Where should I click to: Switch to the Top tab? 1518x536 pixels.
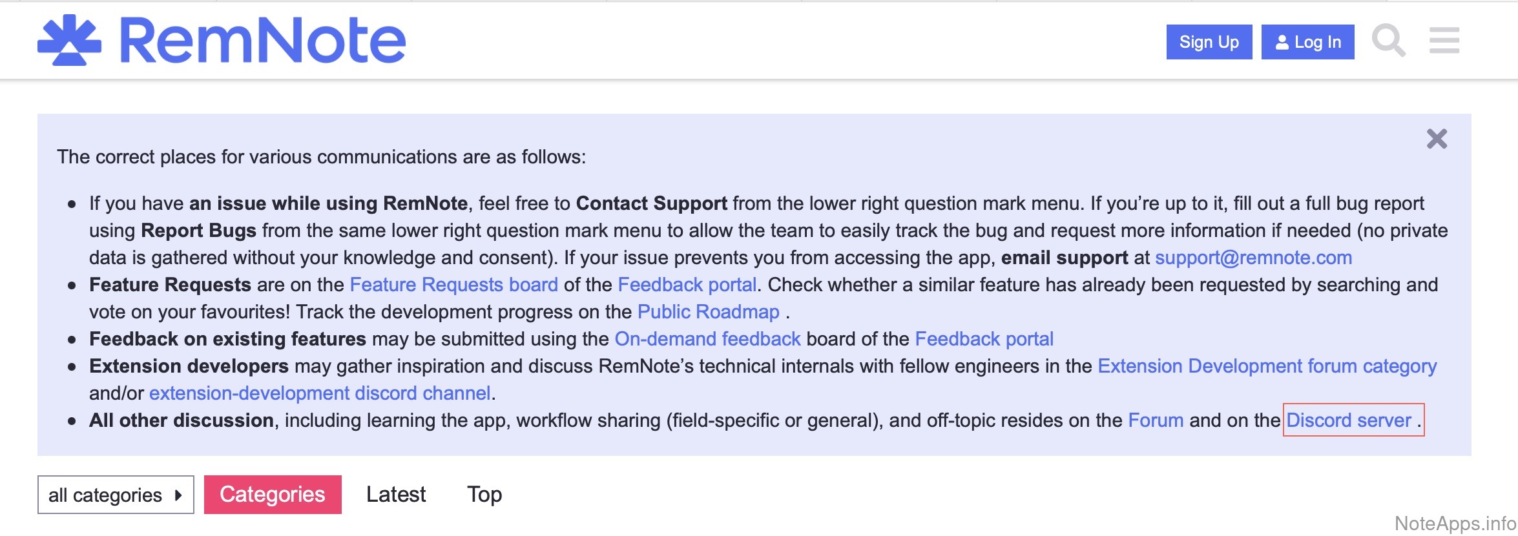tap(484, 495)
